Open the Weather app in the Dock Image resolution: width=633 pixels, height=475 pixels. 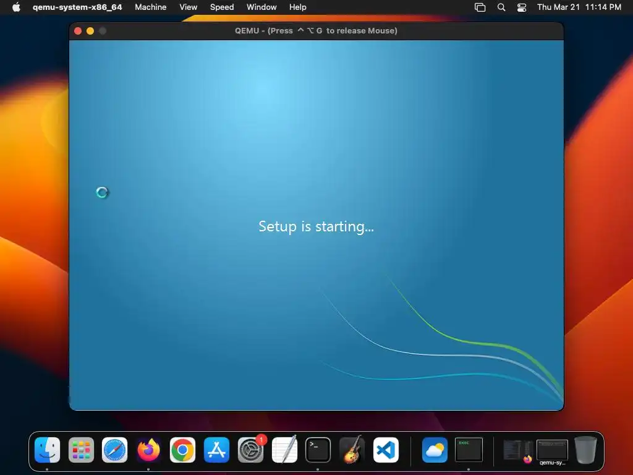435,450
